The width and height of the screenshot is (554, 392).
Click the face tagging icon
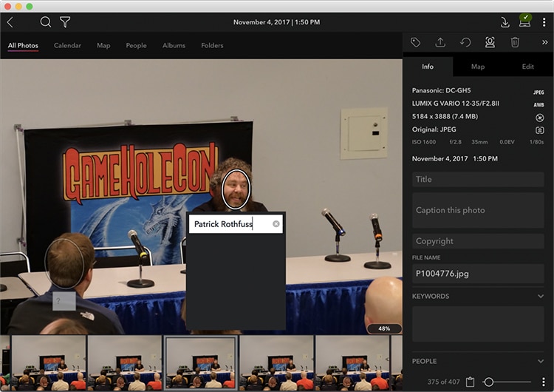pos(490,43)
